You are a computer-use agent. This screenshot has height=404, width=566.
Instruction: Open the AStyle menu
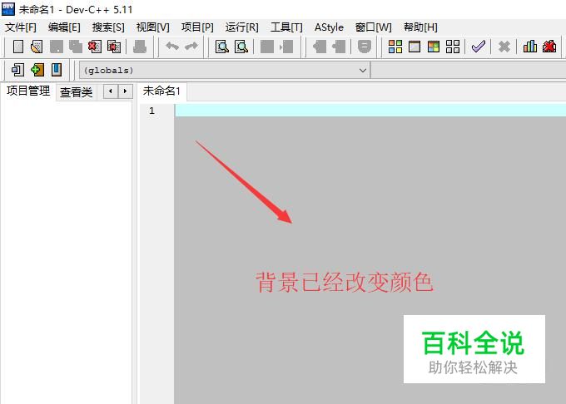329,27
